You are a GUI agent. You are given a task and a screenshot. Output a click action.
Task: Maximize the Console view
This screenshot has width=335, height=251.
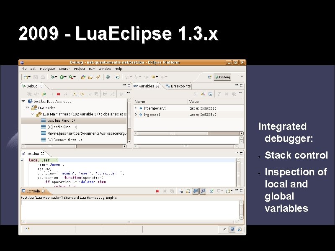tap(241, 190)
